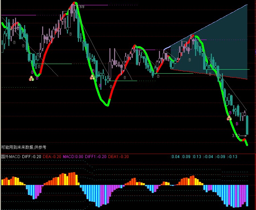Select the white DIFF:-0.20 readout

coord(31,156)
